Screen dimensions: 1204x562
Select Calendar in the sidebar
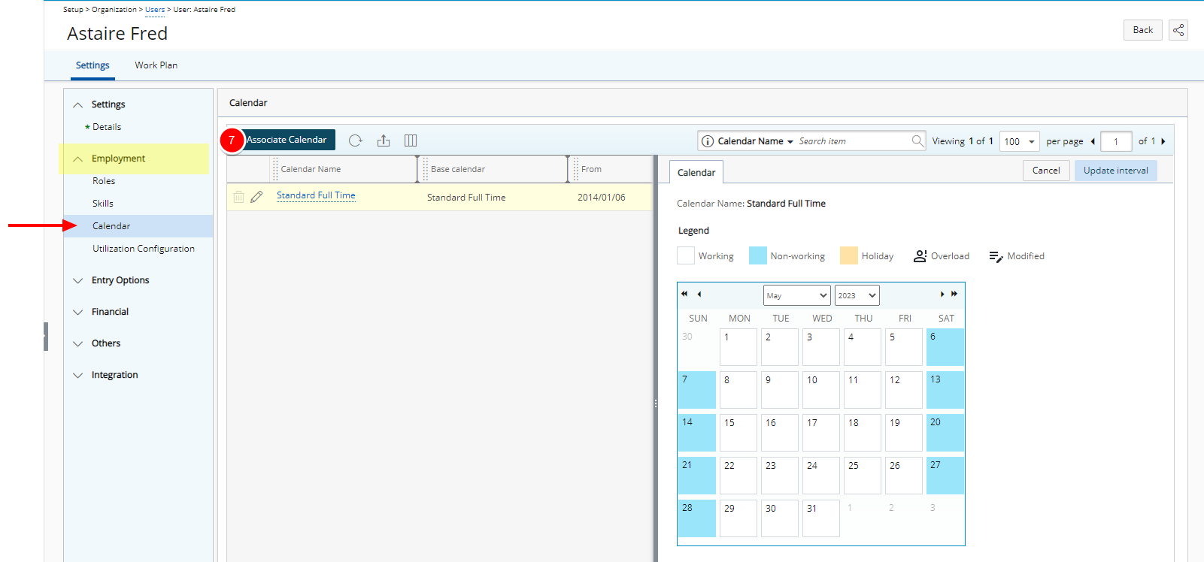(138, 226)
